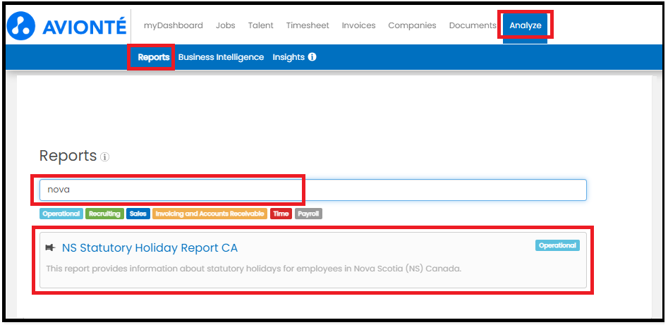Viewport: 668px width, 325px height.
Task: Open the Talent menu
Action: (x=261, y=25)
